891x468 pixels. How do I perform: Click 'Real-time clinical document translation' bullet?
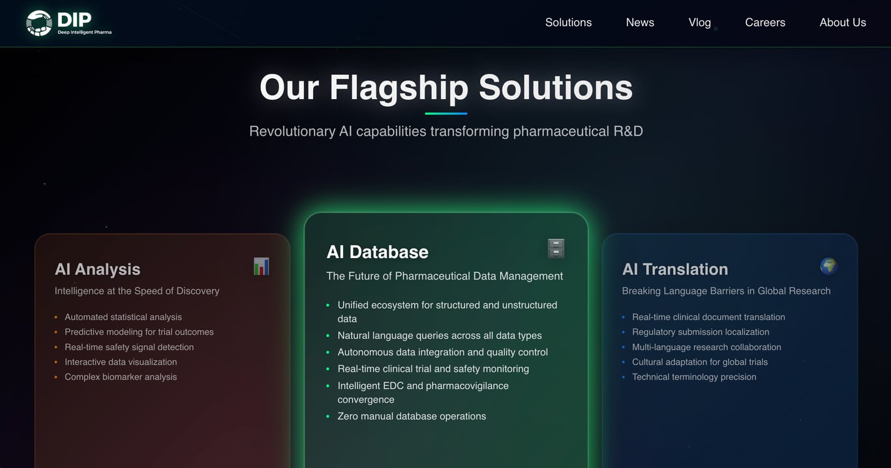[708, 317]
